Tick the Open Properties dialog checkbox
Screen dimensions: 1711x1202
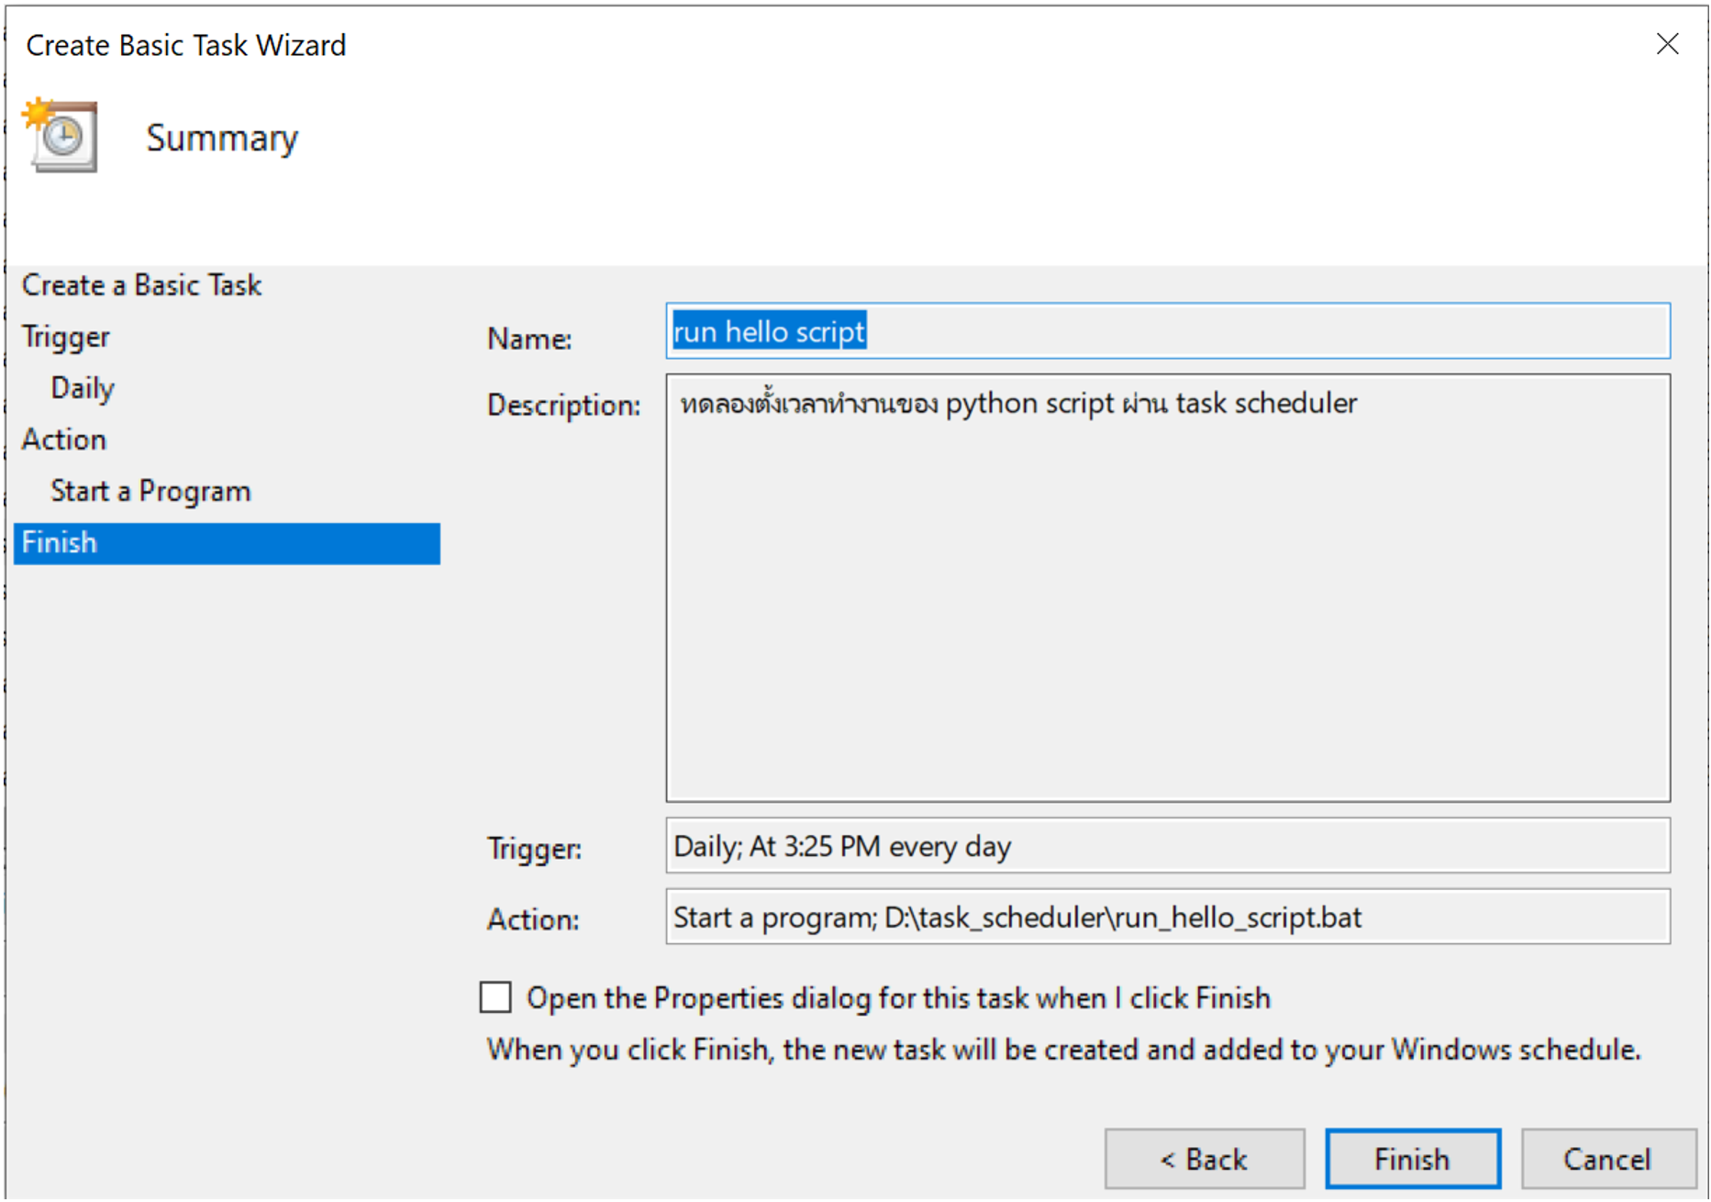(495, 997)
